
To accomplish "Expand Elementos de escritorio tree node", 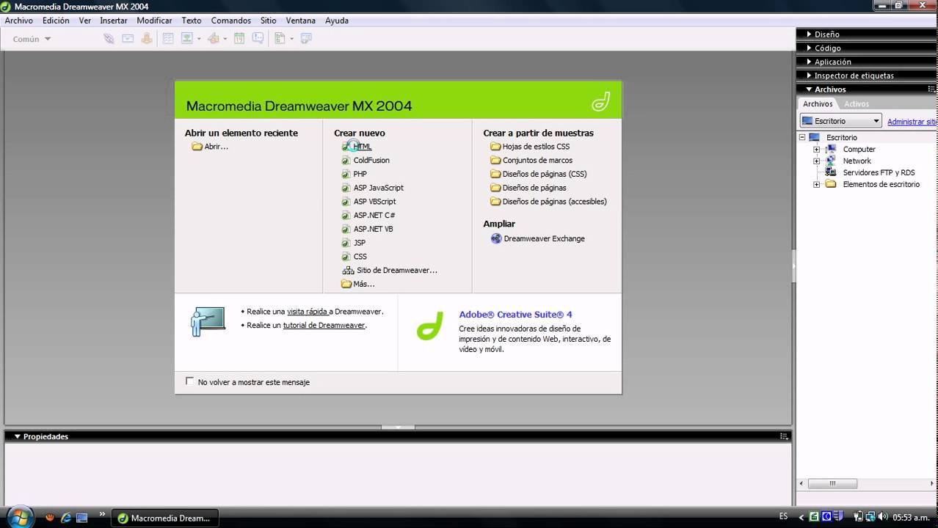I will [816, 184].
